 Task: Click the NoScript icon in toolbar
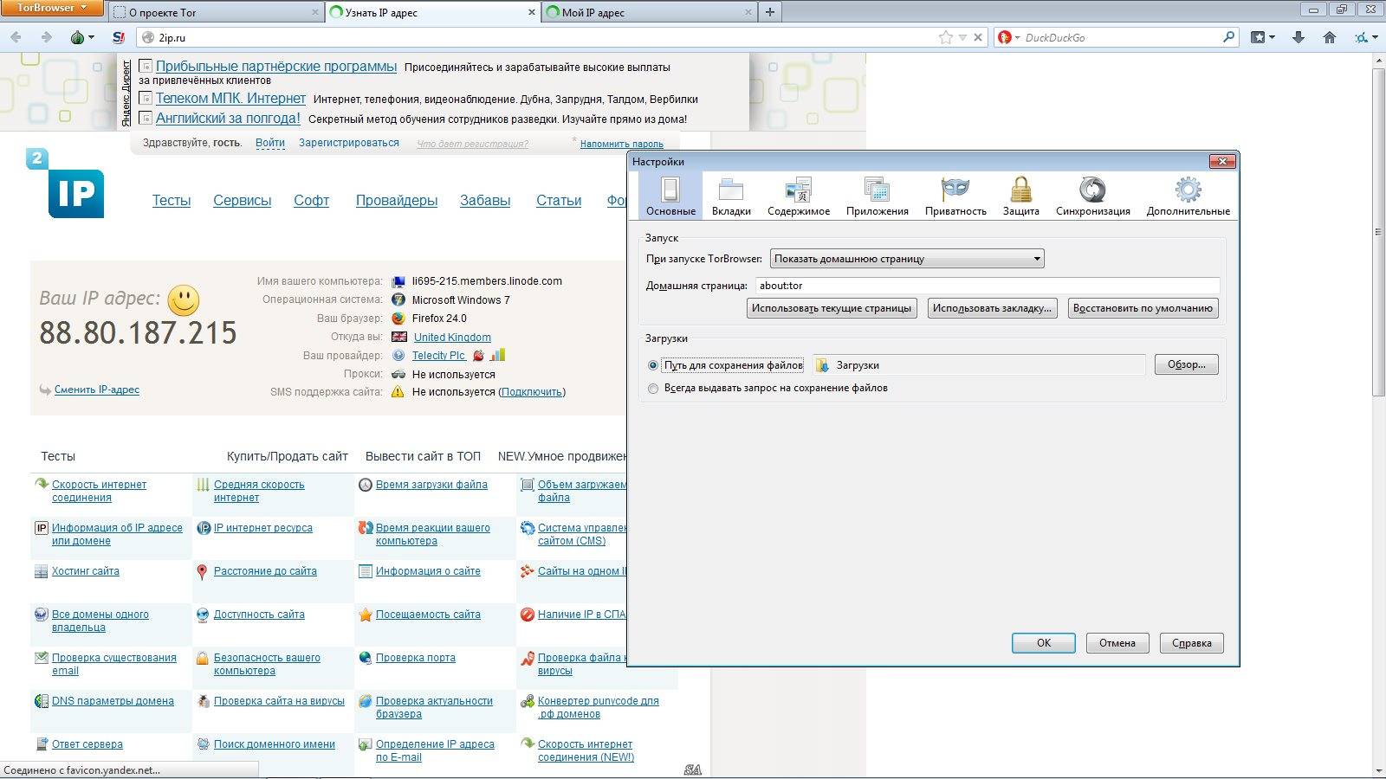point(119,37)
